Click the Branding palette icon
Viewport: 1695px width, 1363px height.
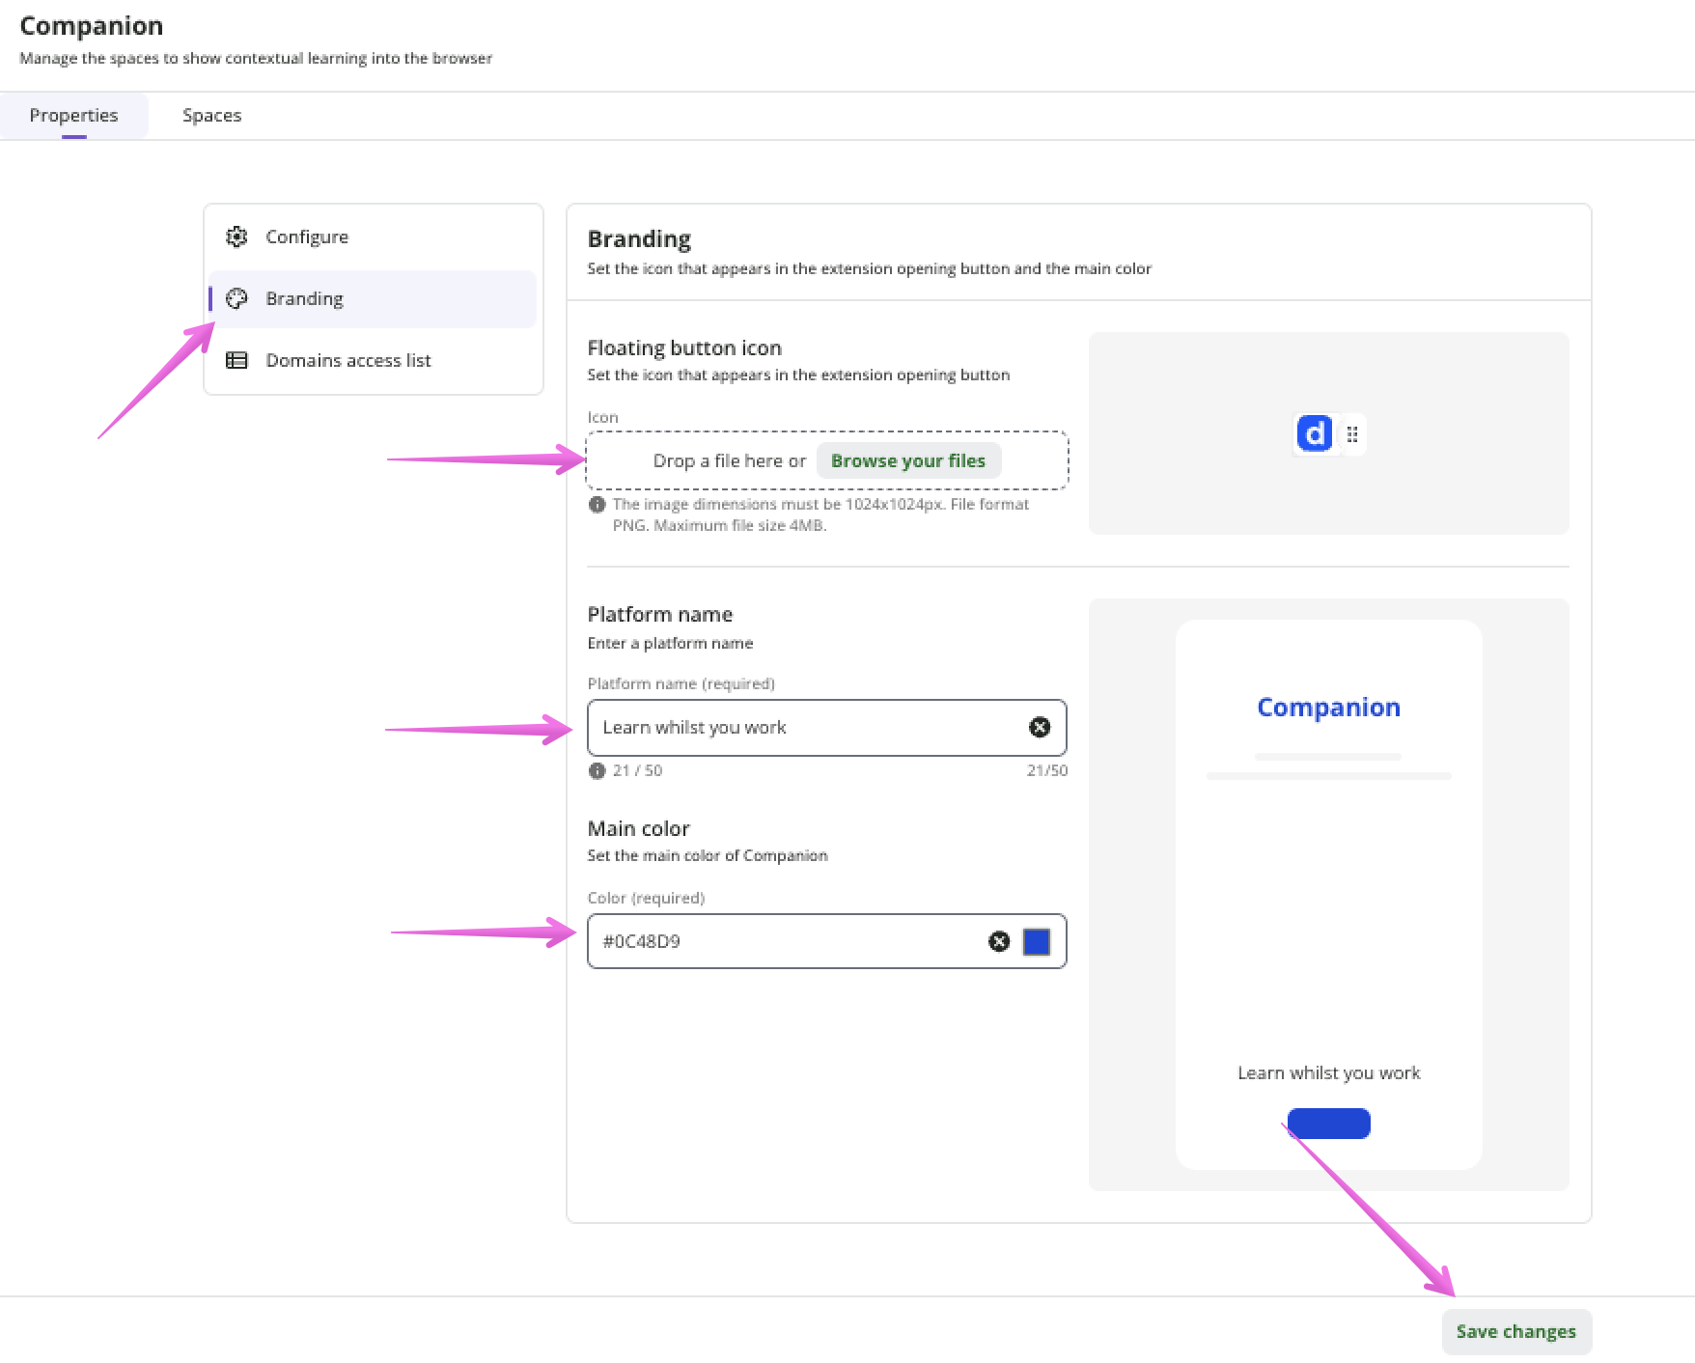[236, 298]
